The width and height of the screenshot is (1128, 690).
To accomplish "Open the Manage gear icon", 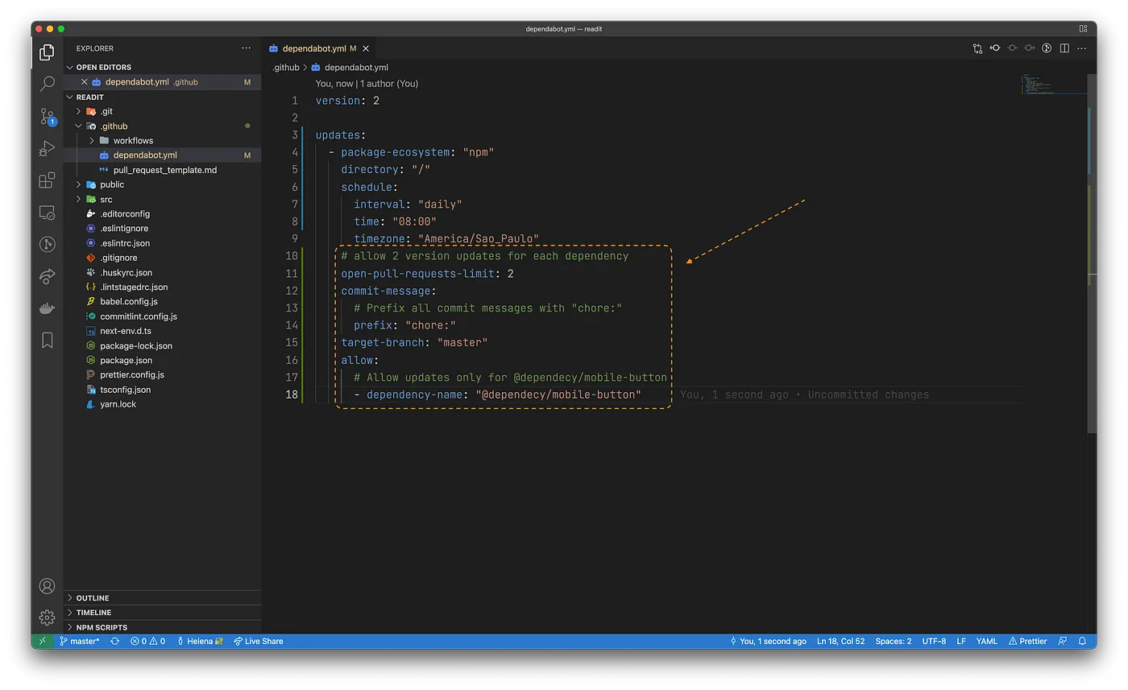I will tap(47, 618).
